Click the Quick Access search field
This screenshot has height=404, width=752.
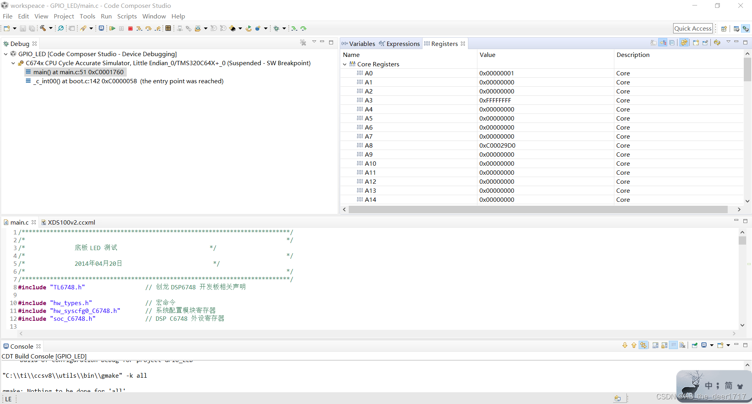pos(693,28)
